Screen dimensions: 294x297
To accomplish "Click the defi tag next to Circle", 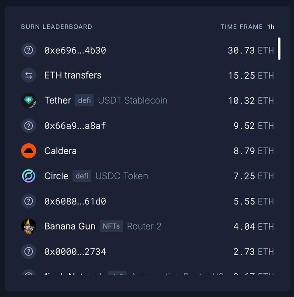I will coord(82,176).
